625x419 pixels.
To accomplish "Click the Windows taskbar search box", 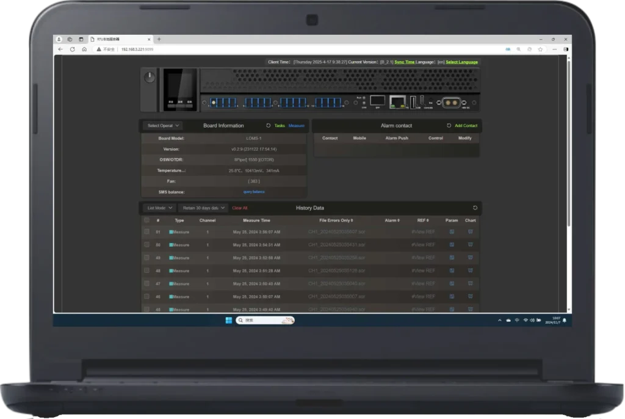I will 265,321.
